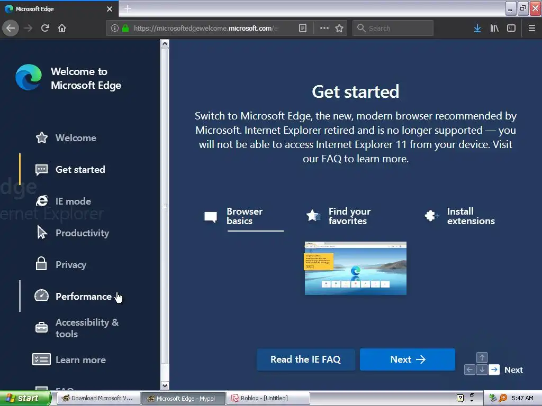This screenshot has height=406, width=542.
Task: Bookmark this page with the star icon
Action: click(x=339, y=28)
